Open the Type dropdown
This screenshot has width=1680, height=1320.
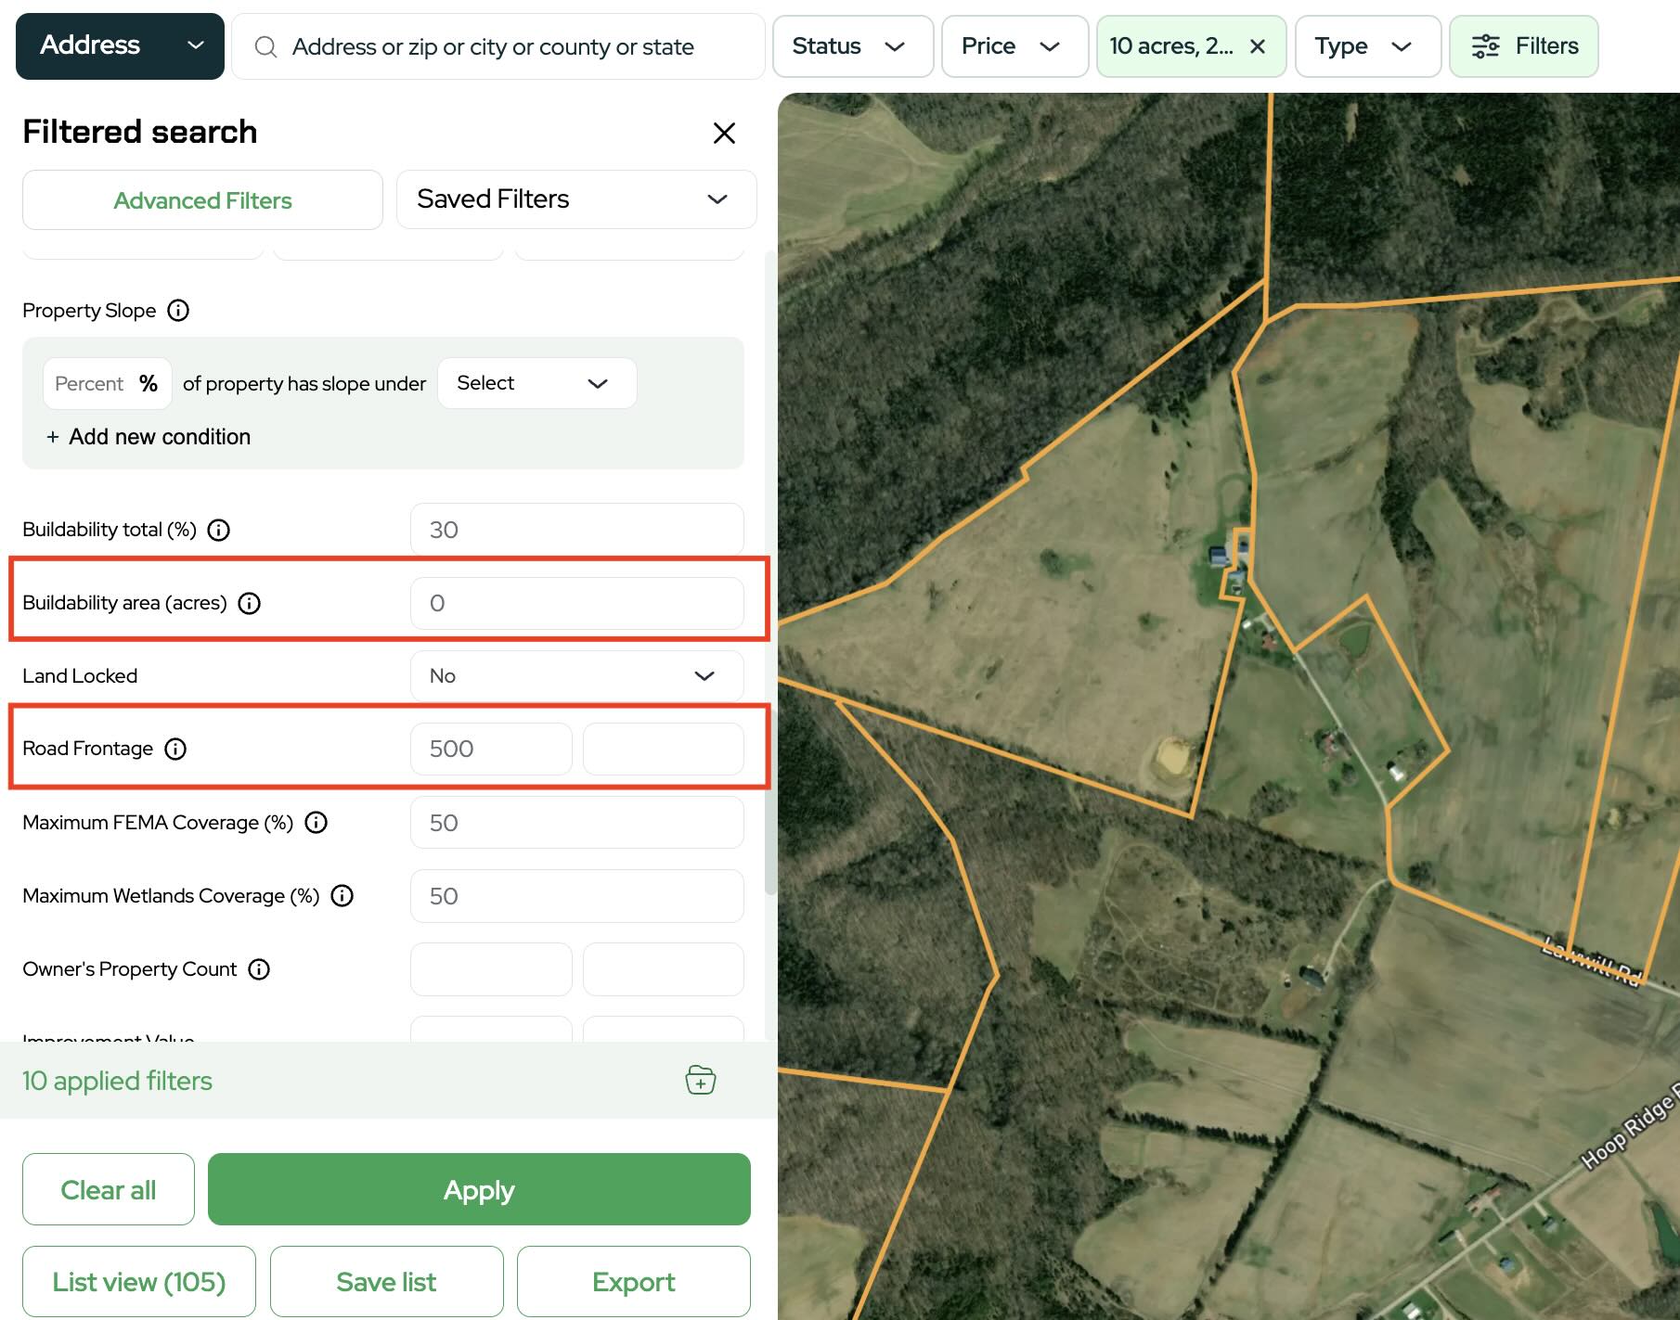tap(1368, 46)
